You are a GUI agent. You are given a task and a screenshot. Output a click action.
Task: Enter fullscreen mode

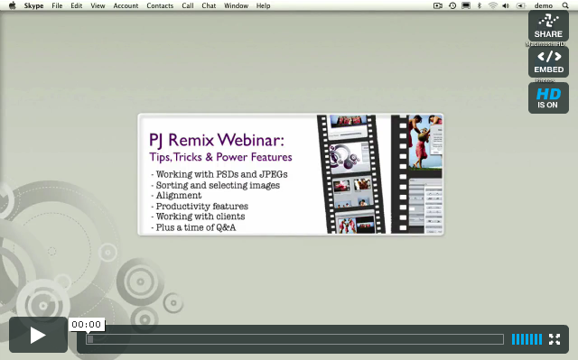pos(555,339)
